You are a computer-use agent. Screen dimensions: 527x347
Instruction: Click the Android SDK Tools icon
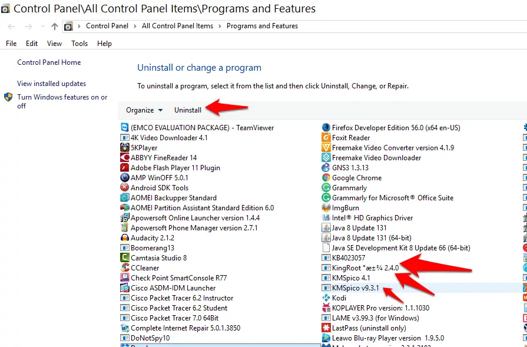click(x=125, y=187)
